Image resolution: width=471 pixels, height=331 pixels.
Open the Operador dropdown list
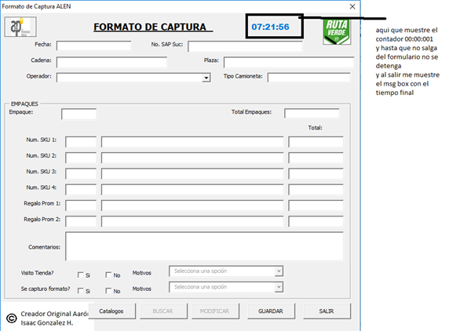tap(206, 78)
